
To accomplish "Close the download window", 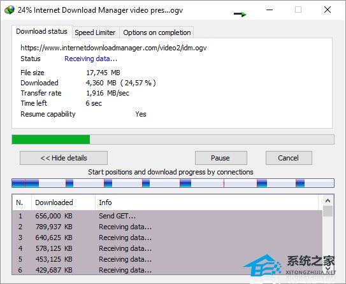I will [328, 10].
